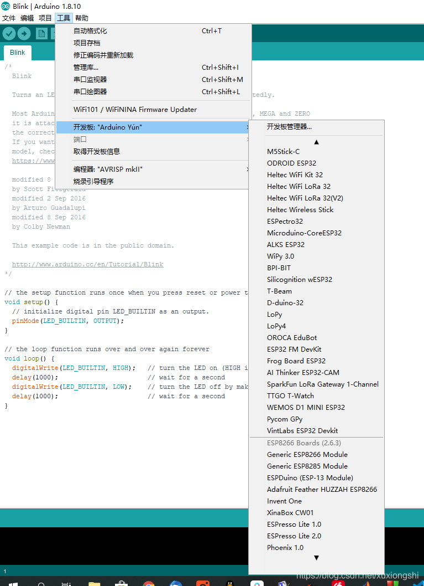Open the 项目 menu
The width and height of the screenshot is (424, 586).
tap(45, 18)
